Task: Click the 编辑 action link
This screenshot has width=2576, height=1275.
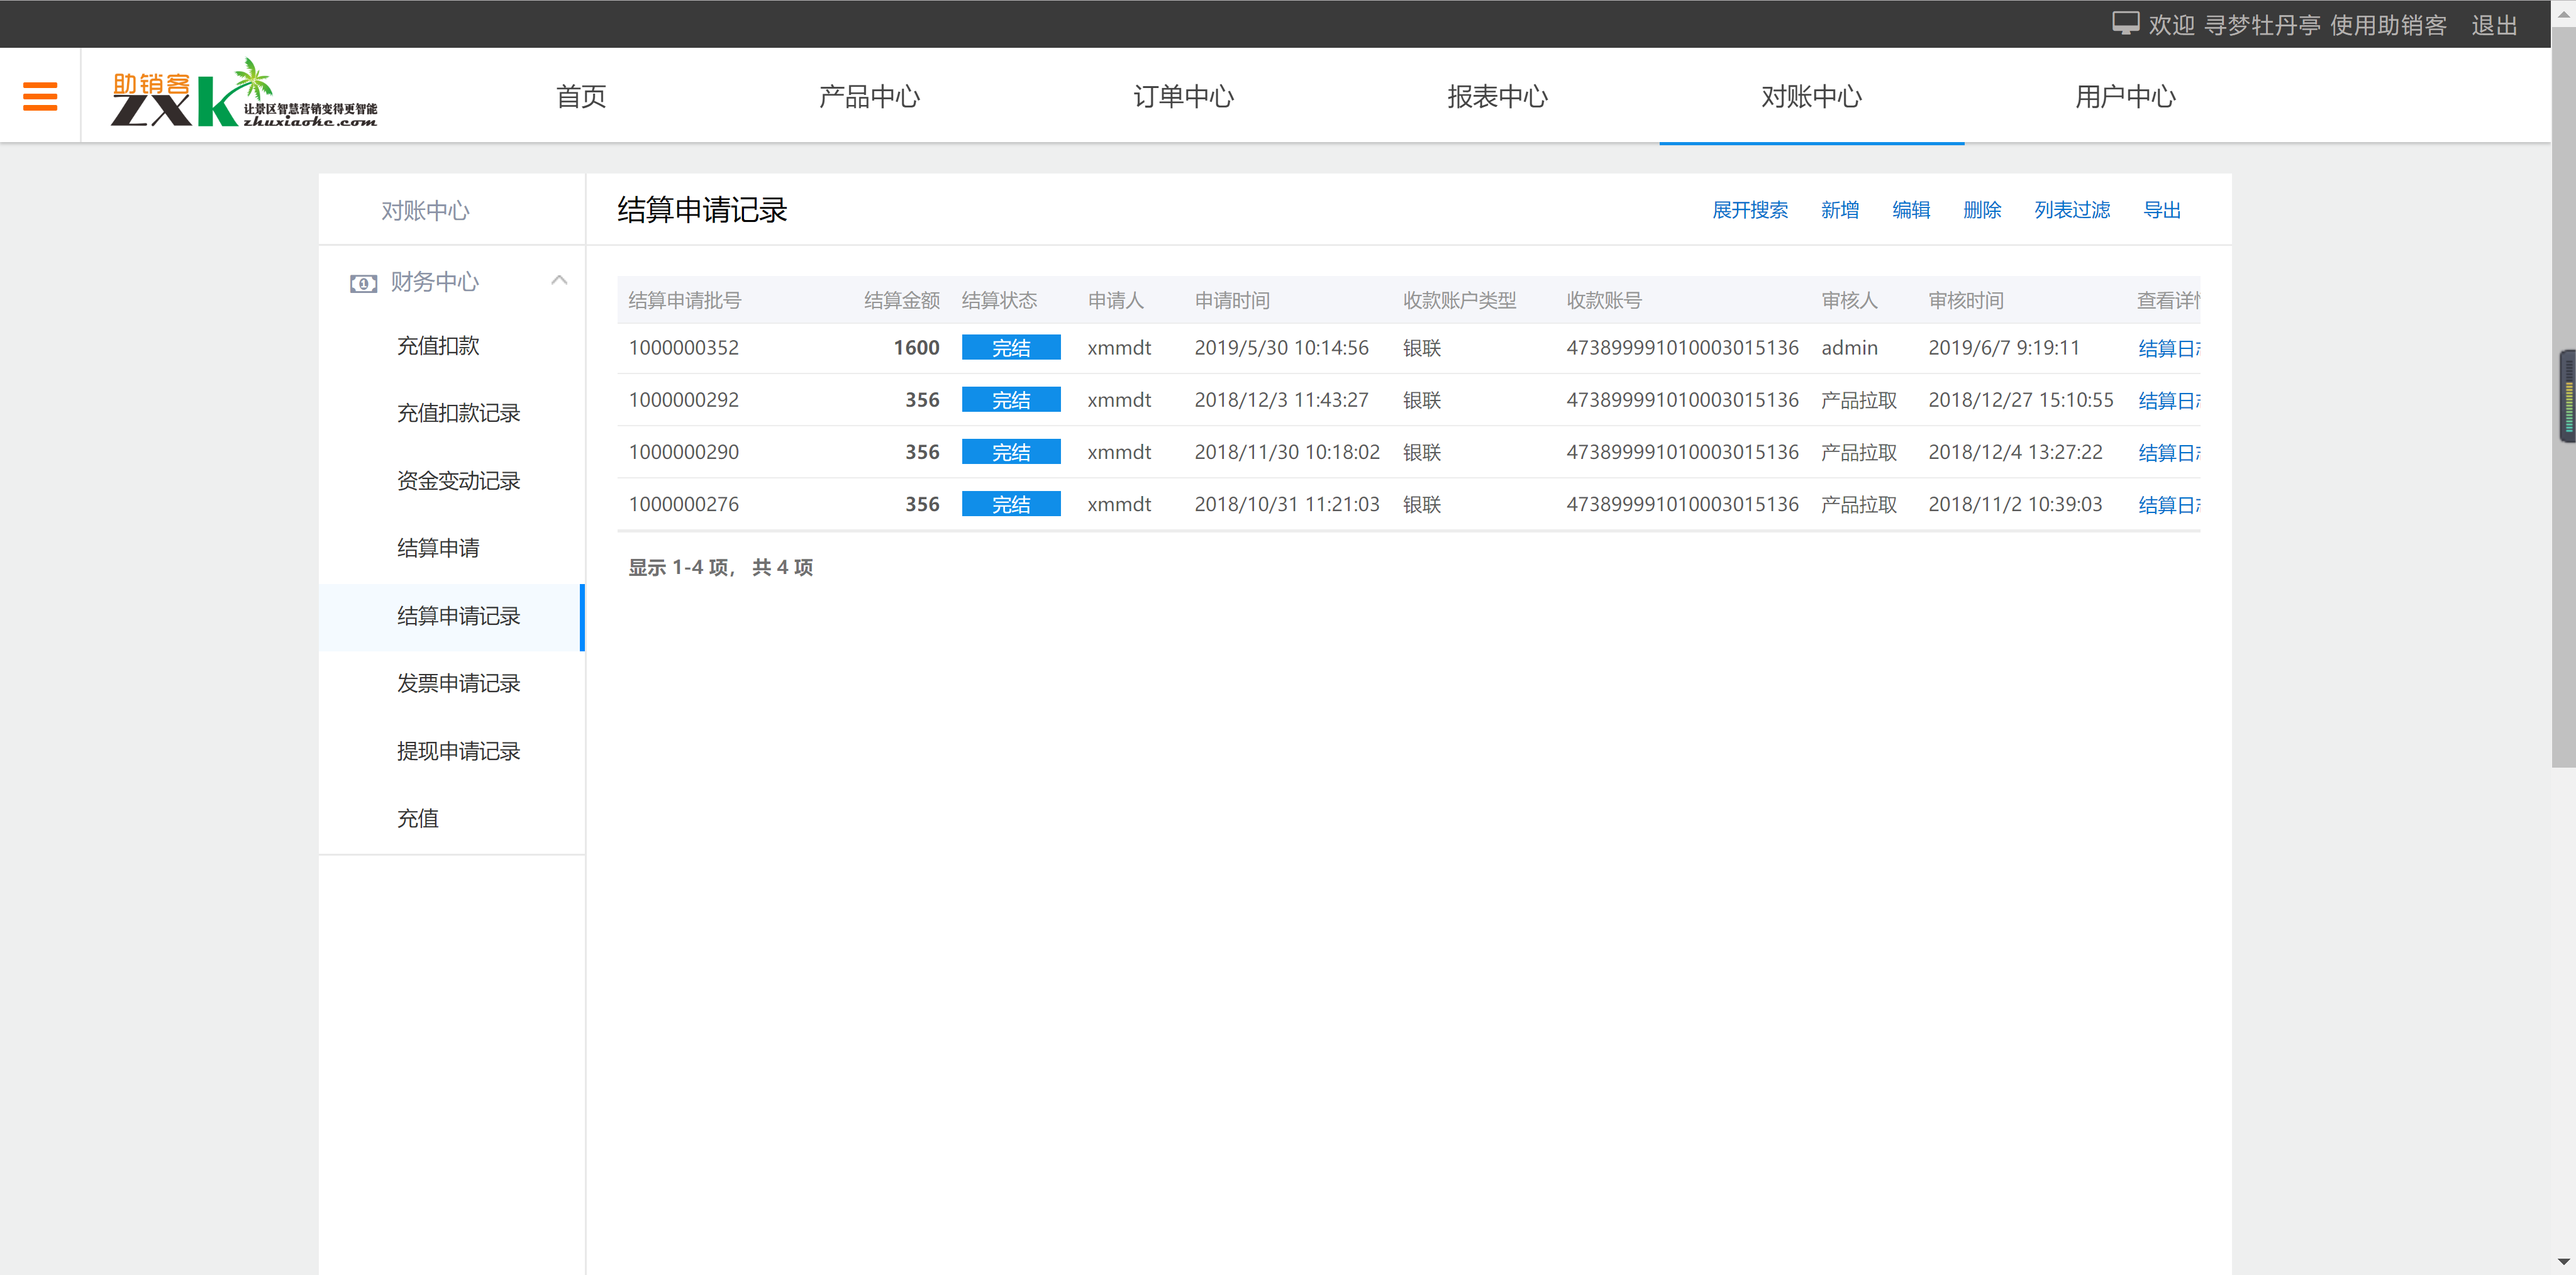Action: coord(1910,210)
